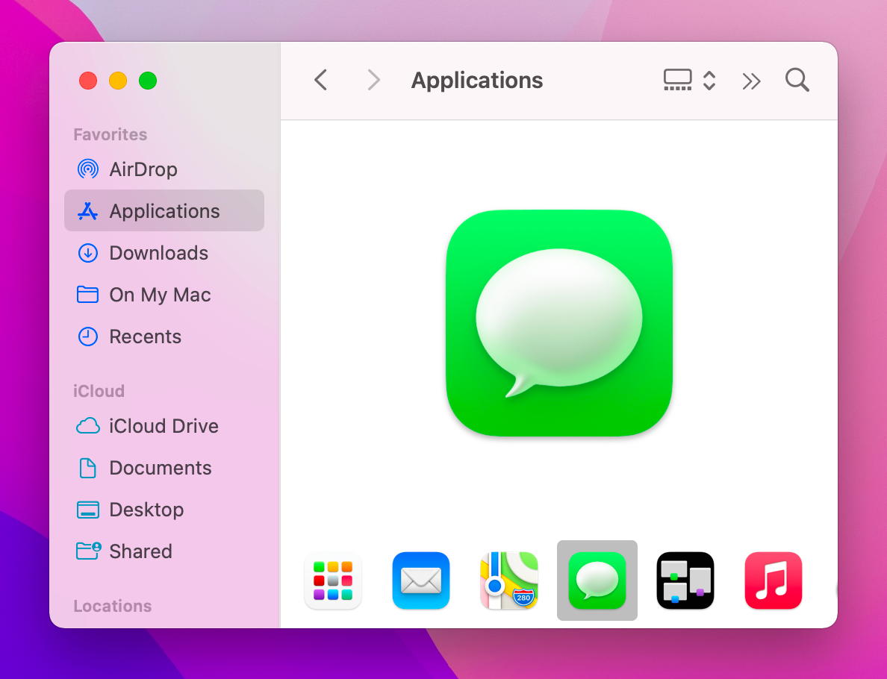The image size is (887, 679).
Task: Click the Shared folder icon
Action: click(88, 551)
